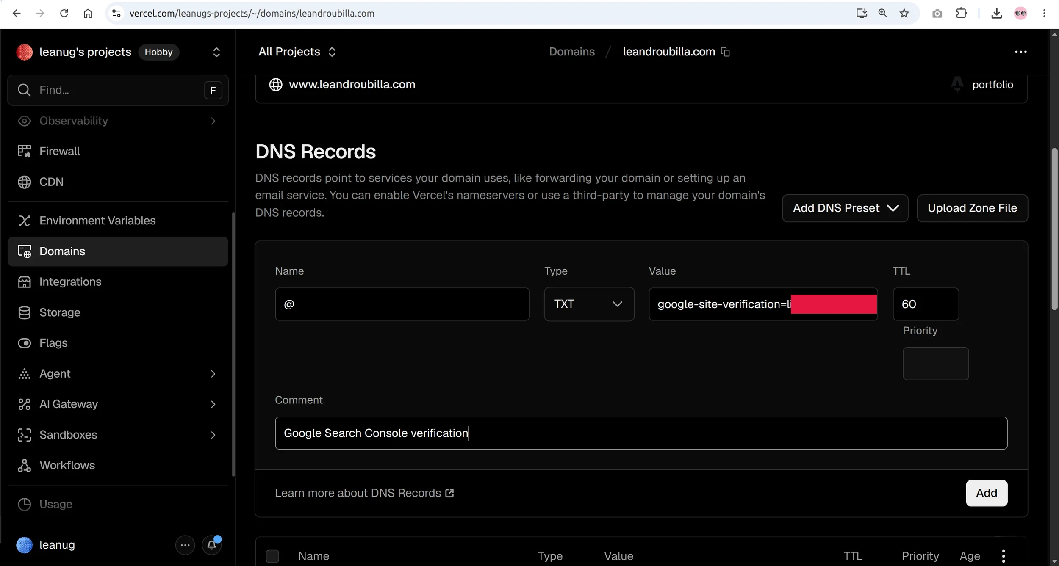Click Upload Zone File button
The width and height of the screenshot is (1059, 566).
pos(972,208)
